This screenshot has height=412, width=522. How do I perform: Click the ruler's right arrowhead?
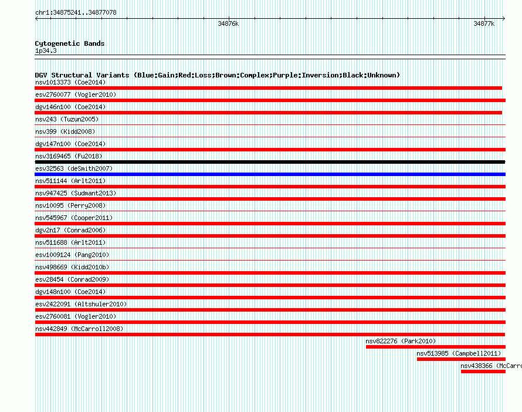(x=504, y=18)
